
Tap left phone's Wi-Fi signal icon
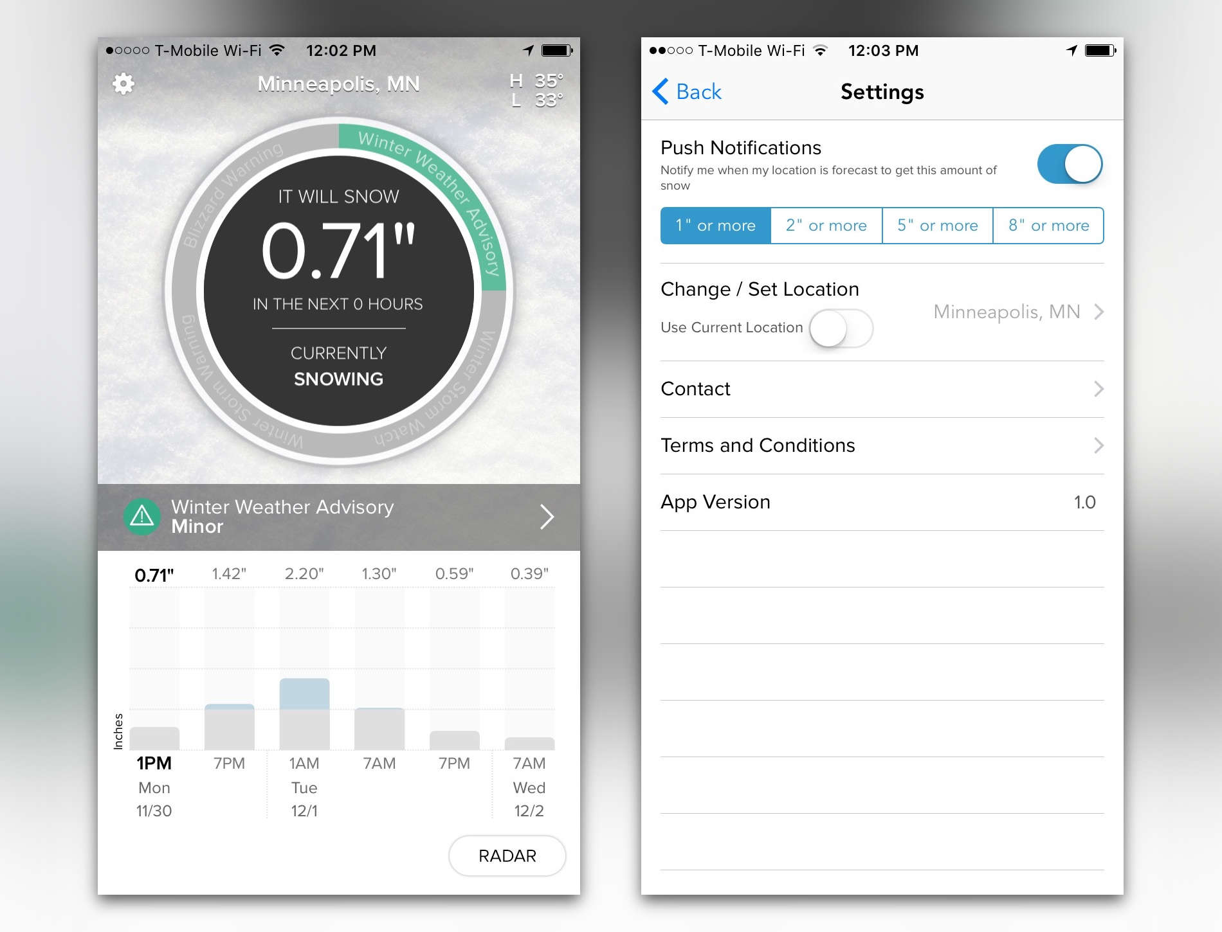(x=277, y=50)
